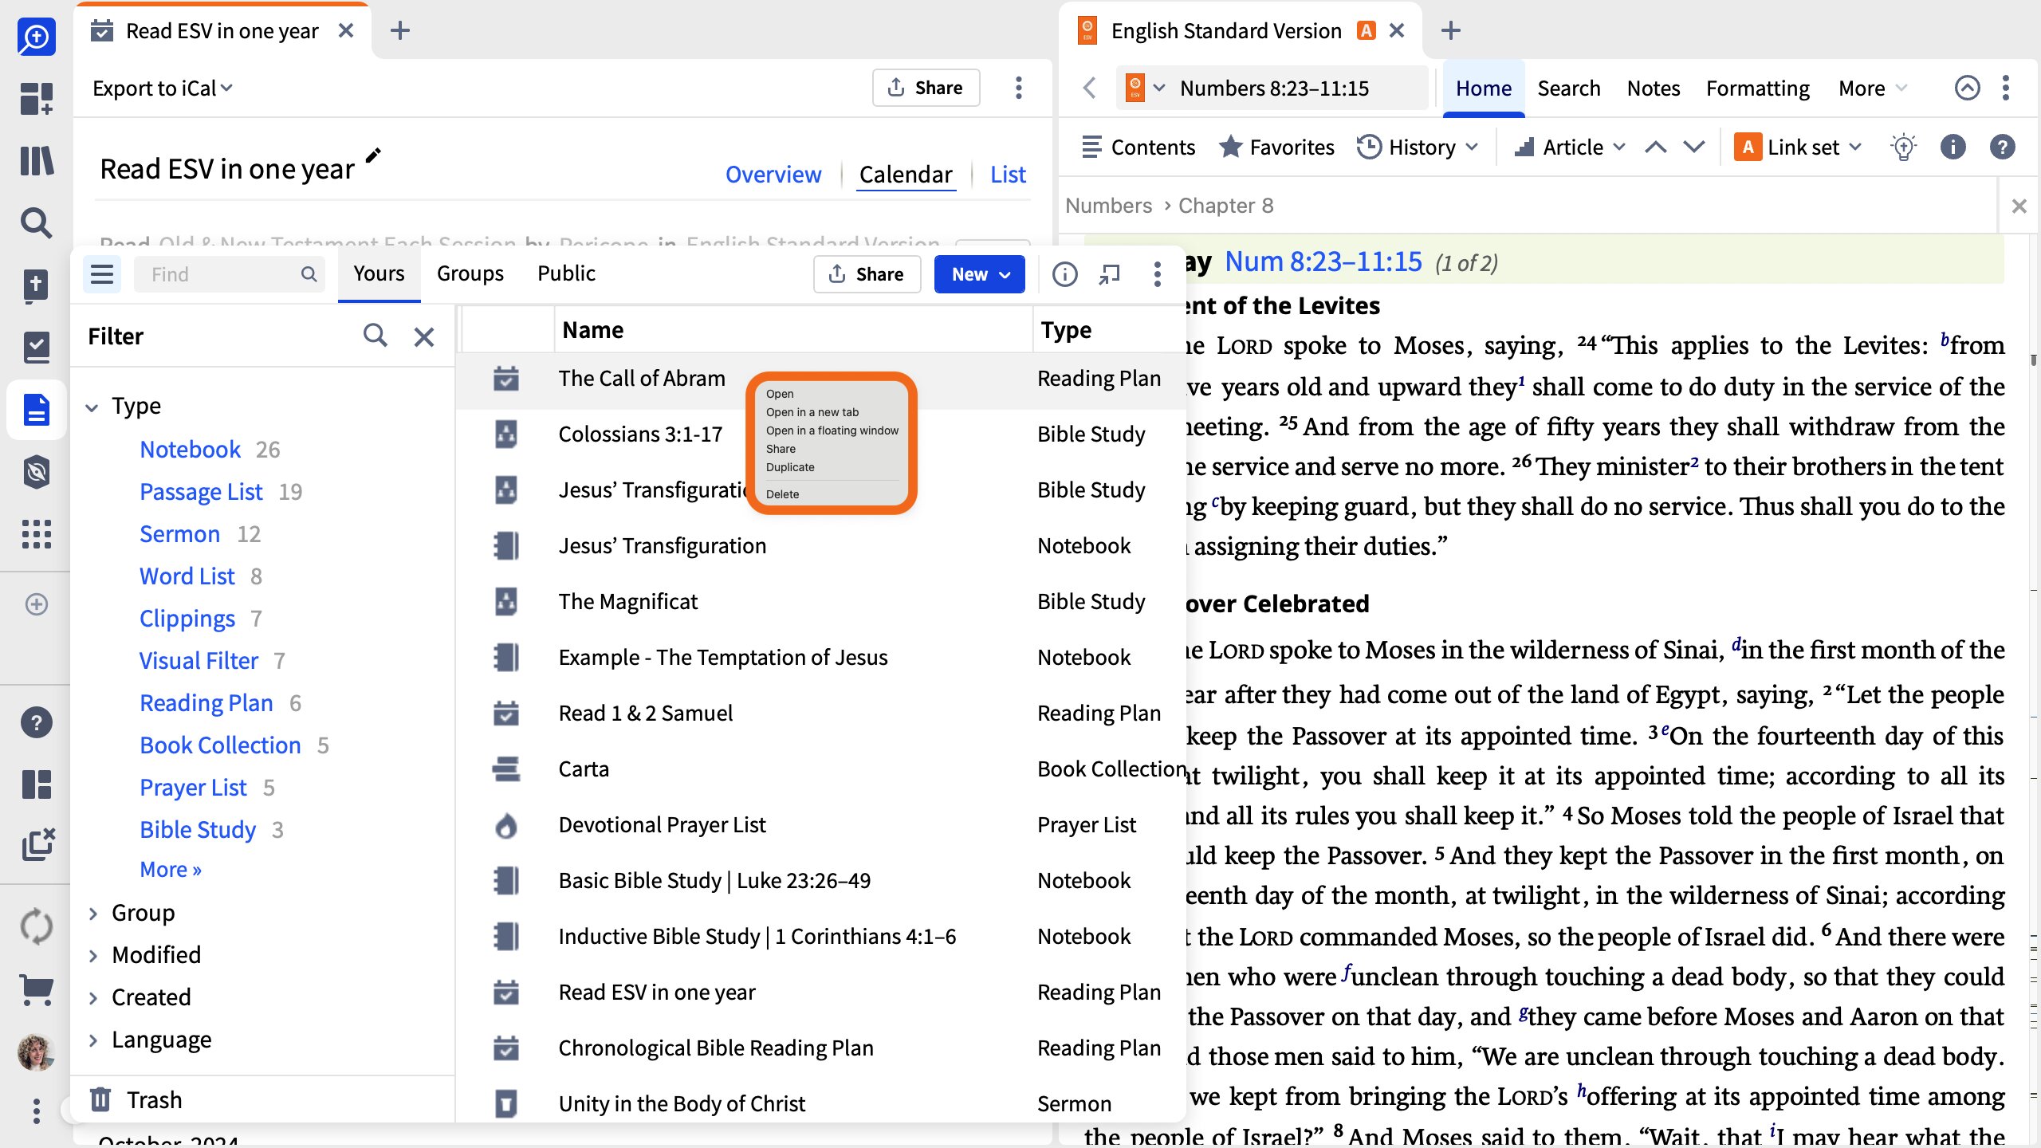Open the search assistant icon in the sidebar

point(37,37)
